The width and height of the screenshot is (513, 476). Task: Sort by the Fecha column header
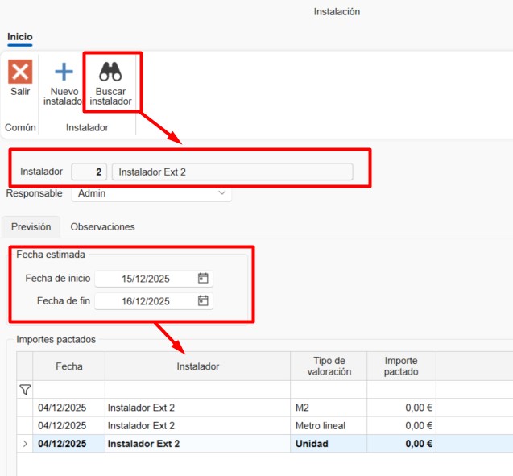68,366
